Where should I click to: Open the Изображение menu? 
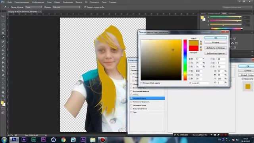38,2
